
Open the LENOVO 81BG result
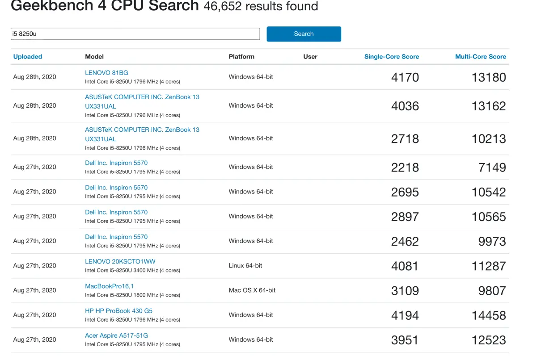click(106, 73)
